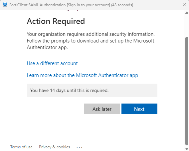Click the Ask later button

point(102,109)
